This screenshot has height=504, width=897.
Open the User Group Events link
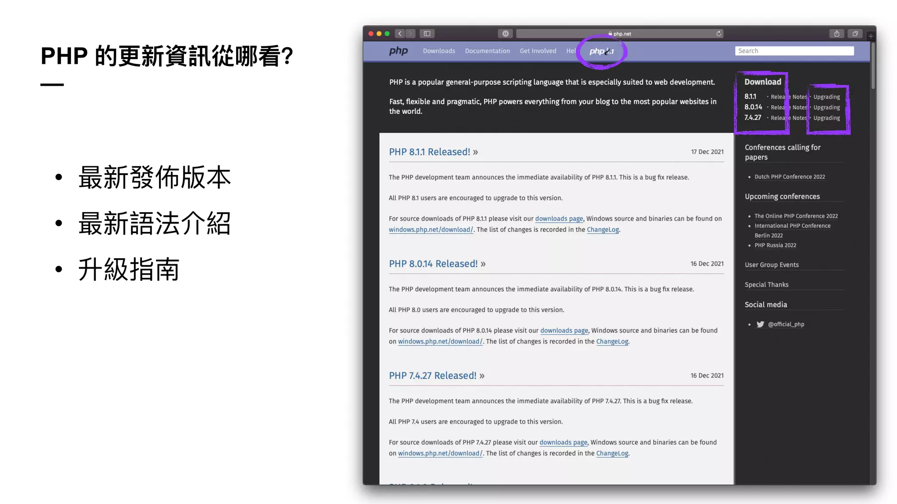pos(771,265)
